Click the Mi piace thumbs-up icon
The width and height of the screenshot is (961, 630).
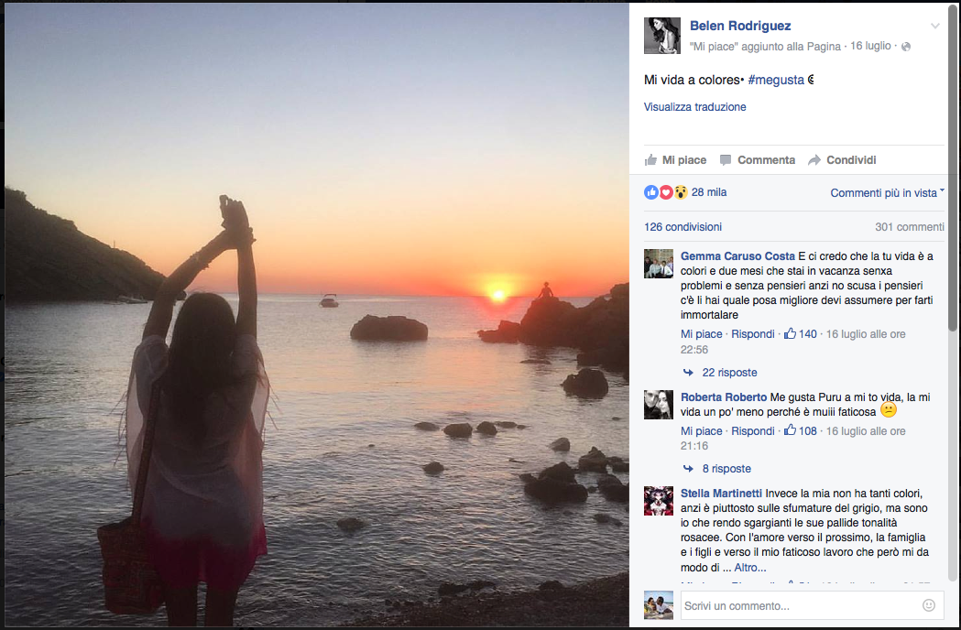tap(652, 159)
